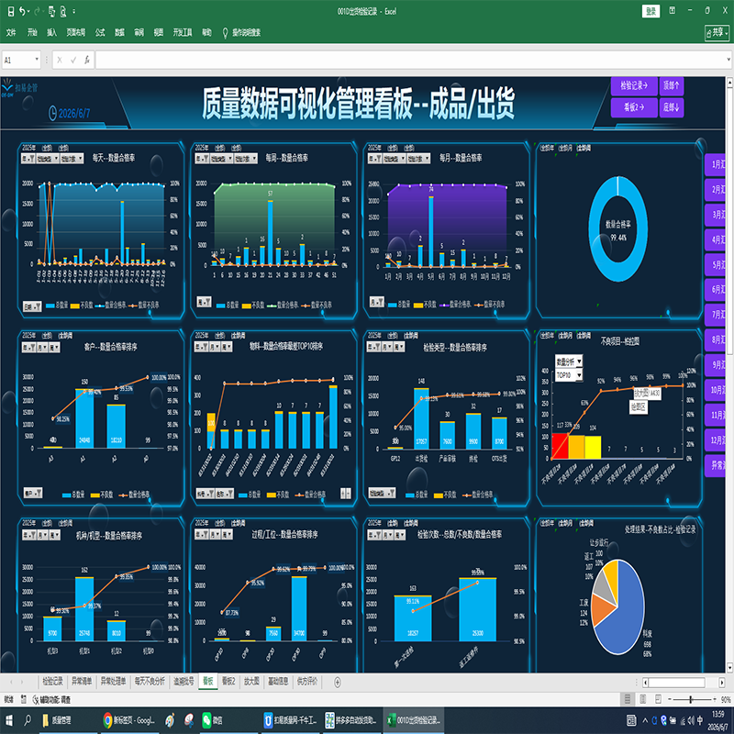
Task: Switch to the 看板2 sheet tab
Action: tap(228, 682)
